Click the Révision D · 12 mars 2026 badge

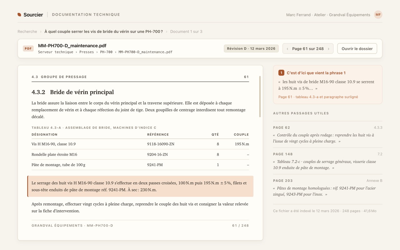[251, 48]
